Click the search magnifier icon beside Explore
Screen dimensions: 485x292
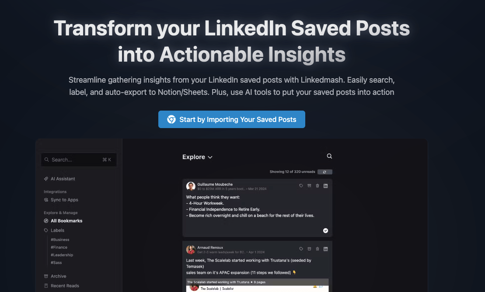point(329,156)
